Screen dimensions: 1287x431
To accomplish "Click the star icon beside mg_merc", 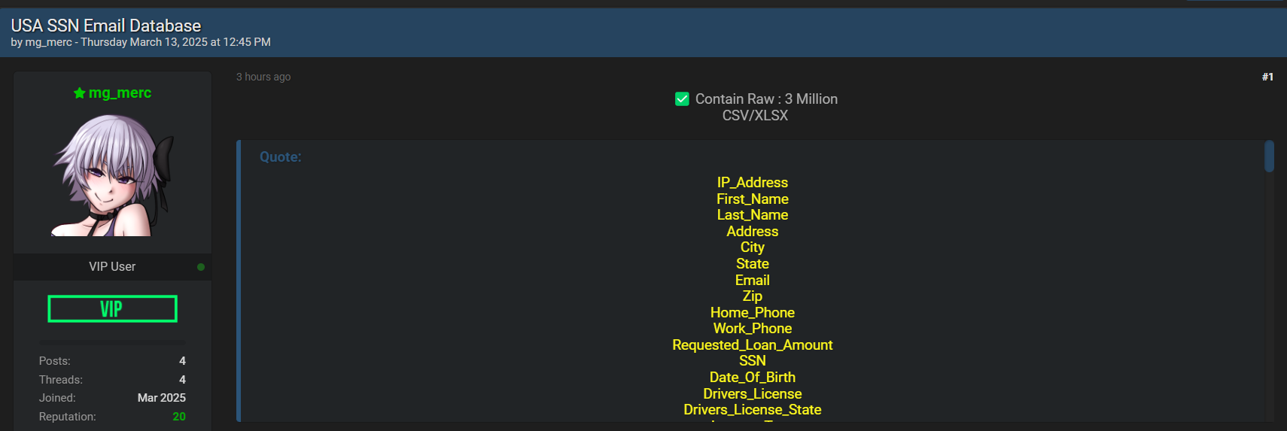I will point(79,93).
